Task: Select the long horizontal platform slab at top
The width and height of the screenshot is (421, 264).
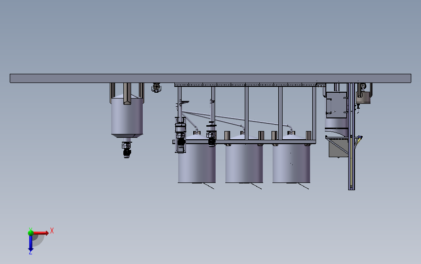Action: 211,78
